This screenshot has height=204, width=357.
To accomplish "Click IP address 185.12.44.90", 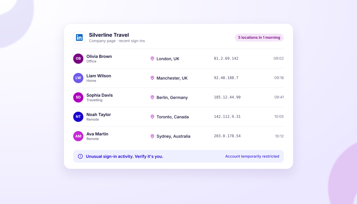I will point(227,97).
